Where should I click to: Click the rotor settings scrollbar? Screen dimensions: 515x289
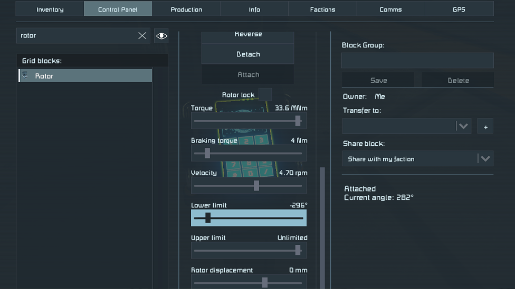tap(322, 228)
